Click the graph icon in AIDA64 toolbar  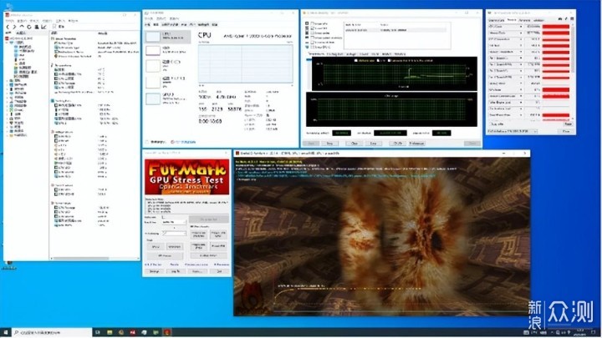coord(43,27)
